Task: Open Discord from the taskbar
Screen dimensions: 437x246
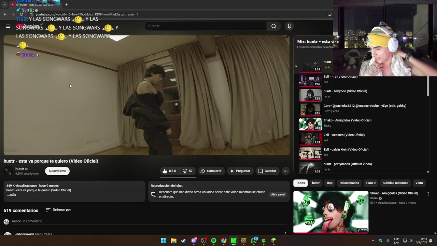Action: pos(194,241)
